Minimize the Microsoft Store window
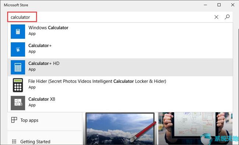Viewport: 239px width, 145px height. point(205,5)
